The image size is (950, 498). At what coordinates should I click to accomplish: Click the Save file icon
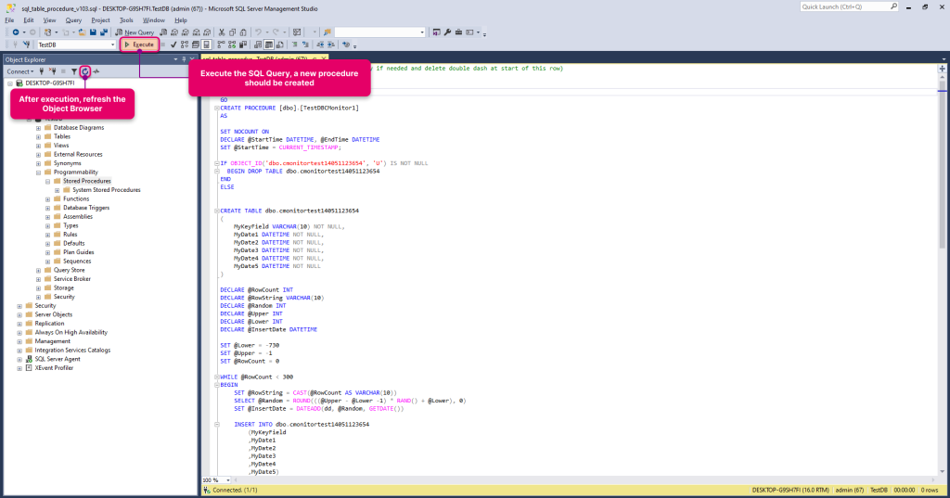coord(93,32)
